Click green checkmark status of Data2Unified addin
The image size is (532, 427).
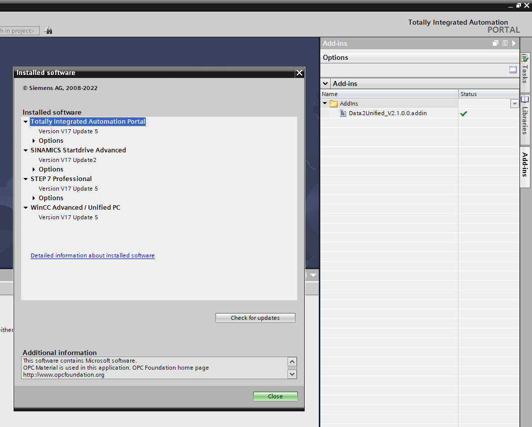point(464,114)
